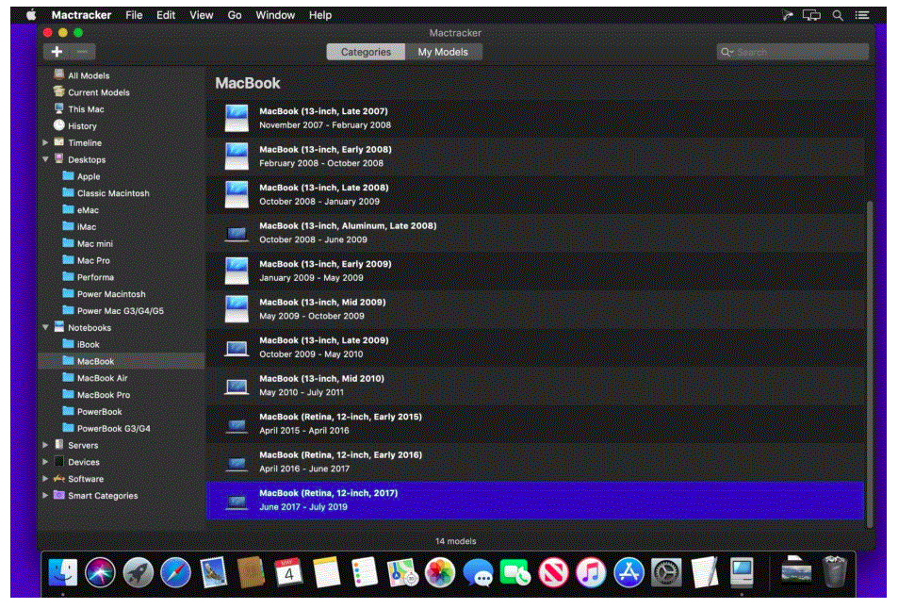Select MacBook (13-inch, Mid 2009) row
The width and height of the screenshot is (898, 609).
535,309
